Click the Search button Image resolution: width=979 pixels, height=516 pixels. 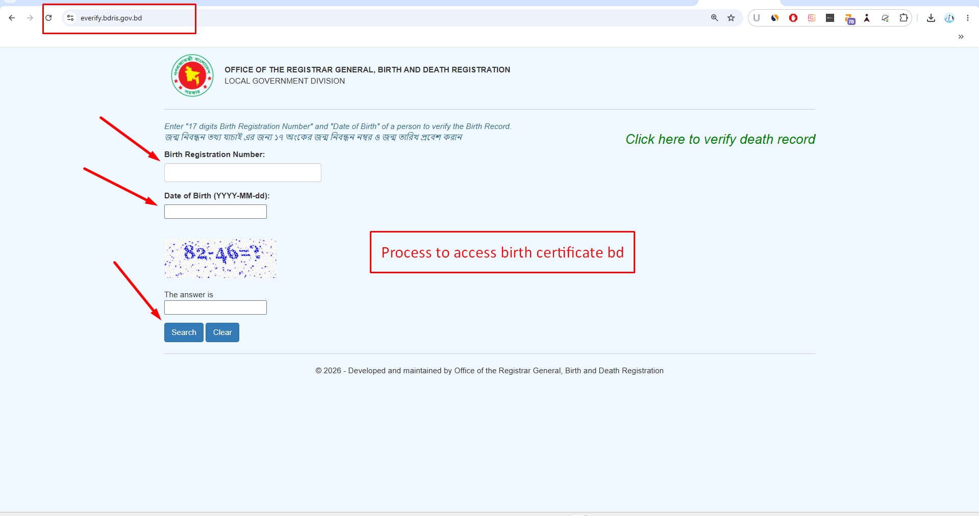[x=184, y=332]
